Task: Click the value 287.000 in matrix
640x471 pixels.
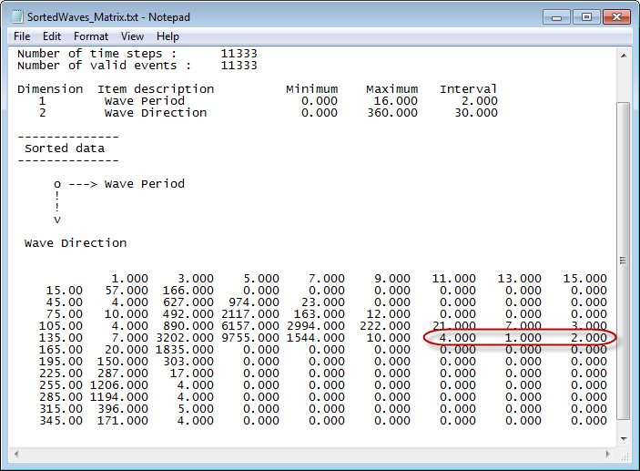Action: [x=123, y=374]
